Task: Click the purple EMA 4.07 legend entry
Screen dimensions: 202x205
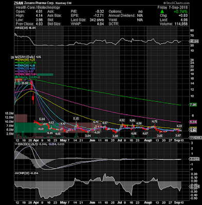Action: [x=25, y=72]
